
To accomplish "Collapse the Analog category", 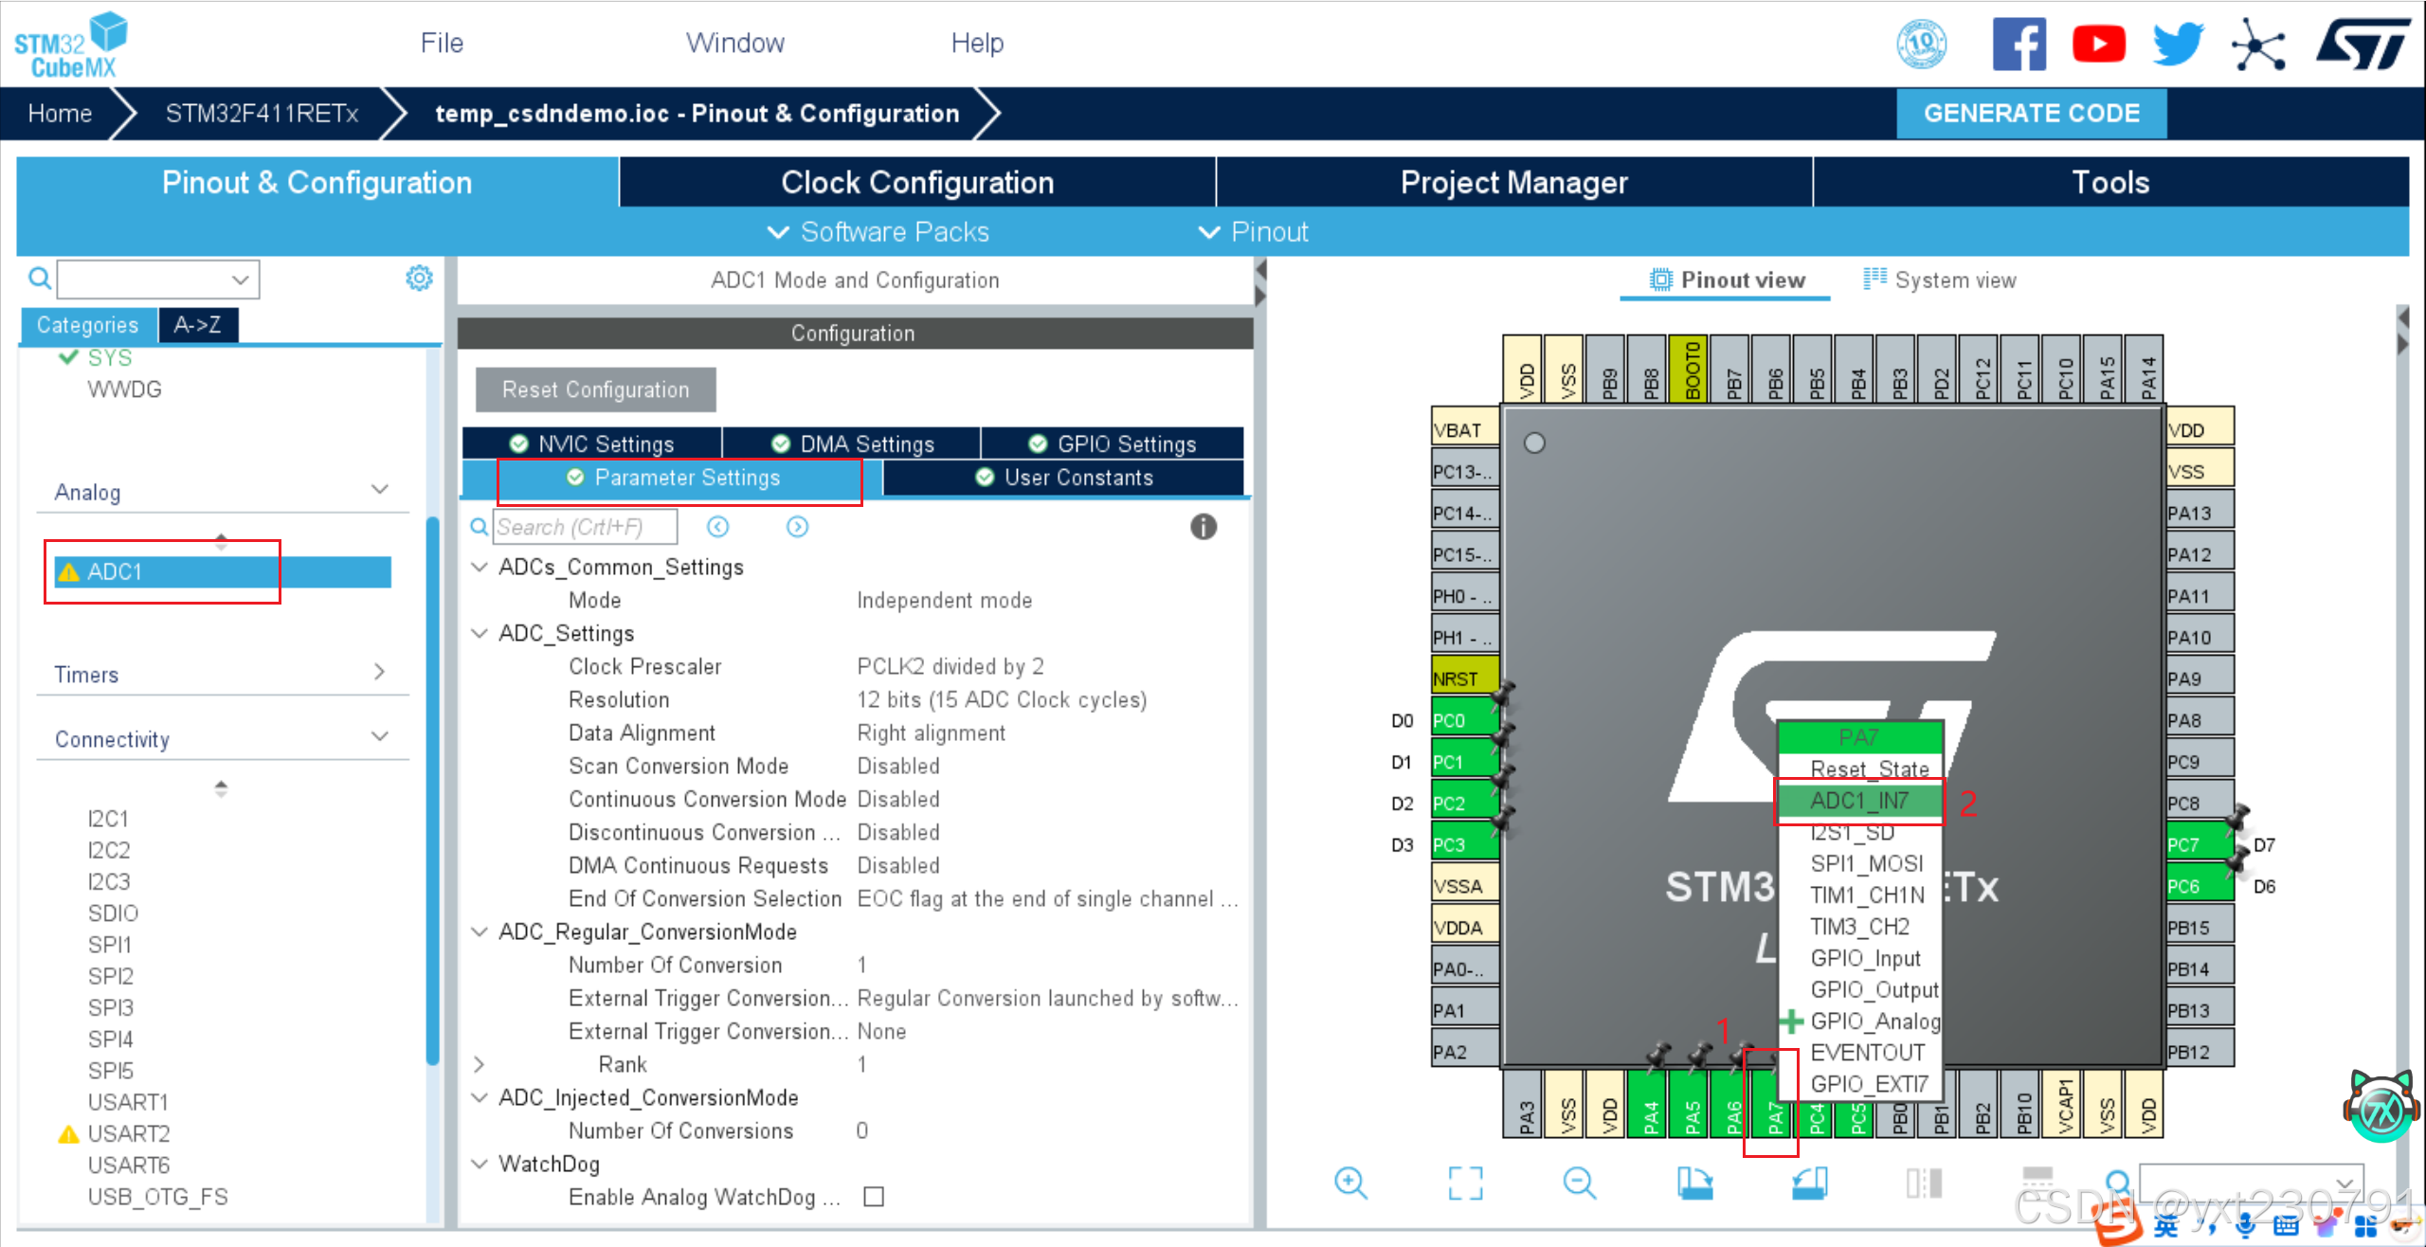I will 380,491.
